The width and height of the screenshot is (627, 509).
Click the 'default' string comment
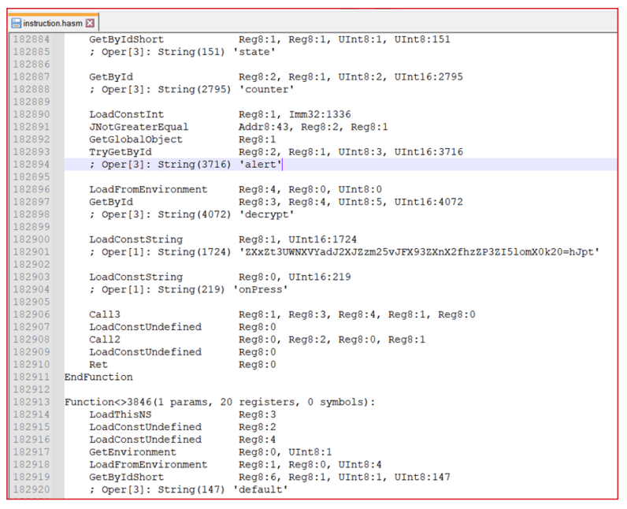click(188, 490)
